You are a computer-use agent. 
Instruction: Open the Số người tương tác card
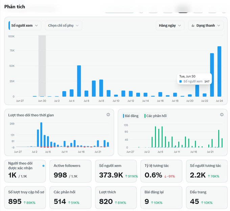click(207, 171)
